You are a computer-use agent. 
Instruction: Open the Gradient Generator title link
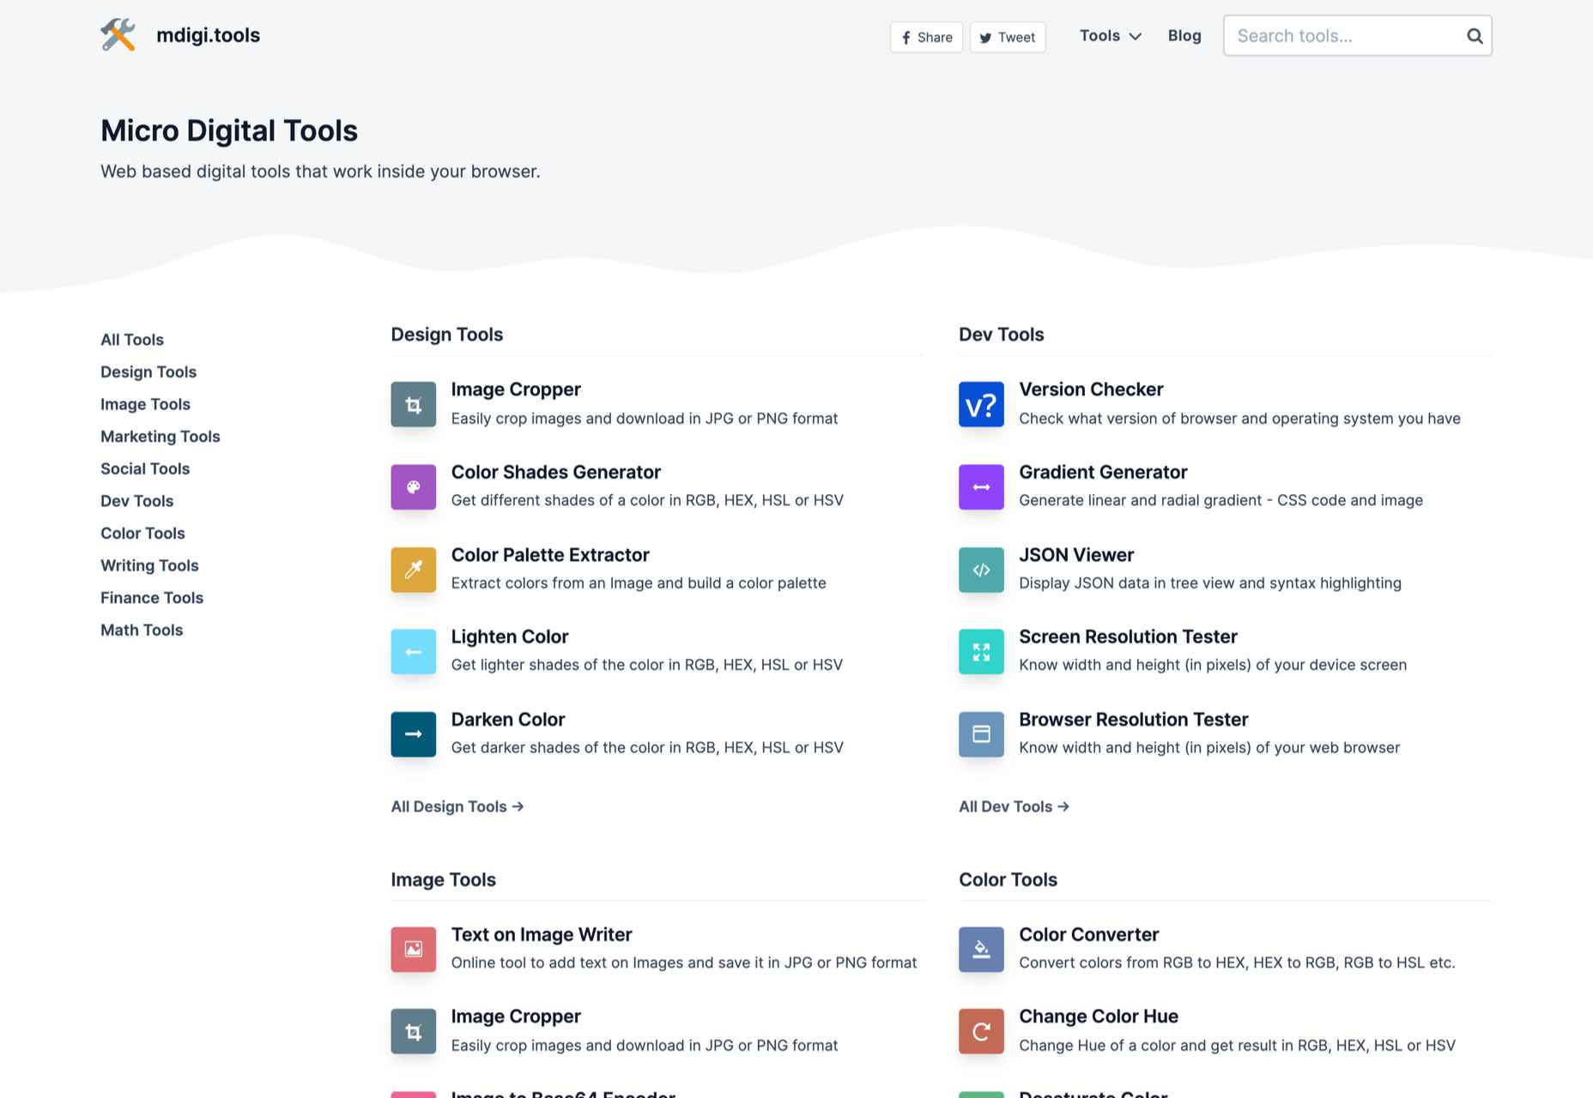click(1103, 472)
